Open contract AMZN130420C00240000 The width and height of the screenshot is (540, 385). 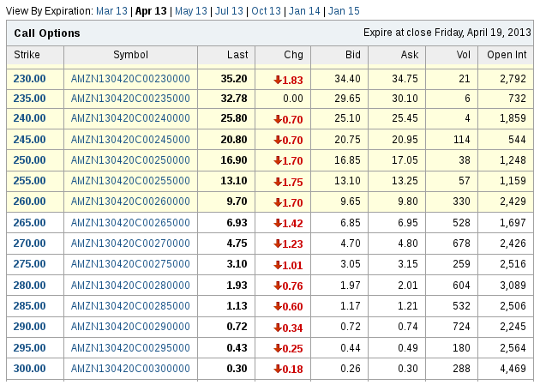[130, 118]
